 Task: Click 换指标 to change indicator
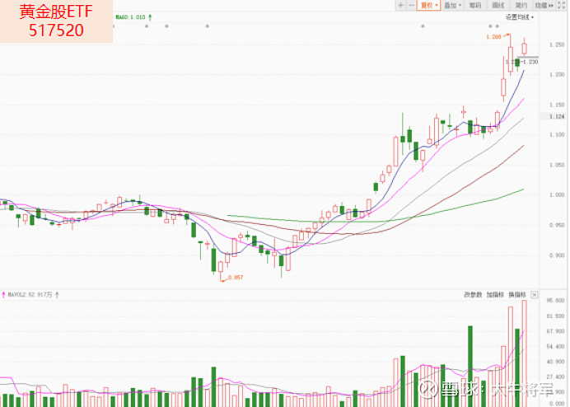click(x=517, y=295)
